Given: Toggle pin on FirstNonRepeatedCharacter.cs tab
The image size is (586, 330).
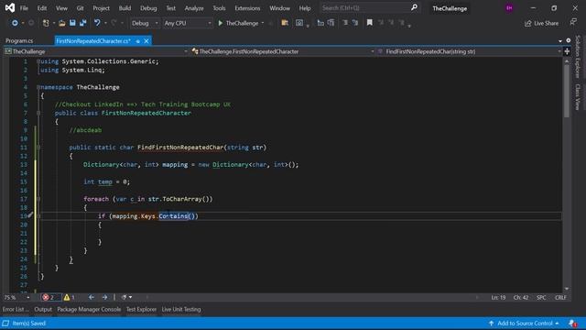Looking at the screenshot, I should click(138, 41).
